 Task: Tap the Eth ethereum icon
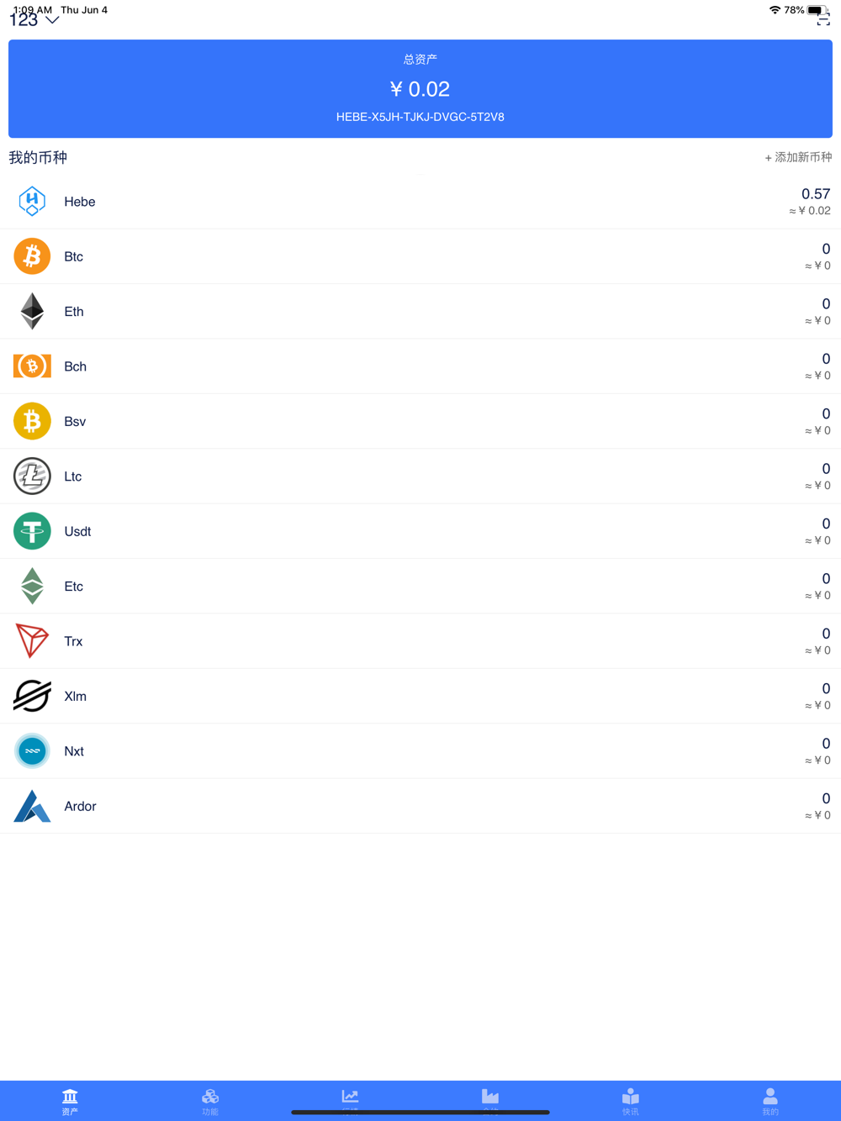pos(32,311)
